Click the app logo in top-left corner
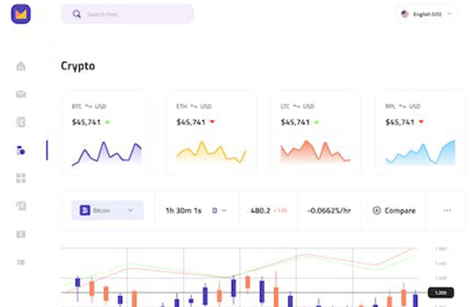This screenshot has width=472, height=307. tap(21, 14)
